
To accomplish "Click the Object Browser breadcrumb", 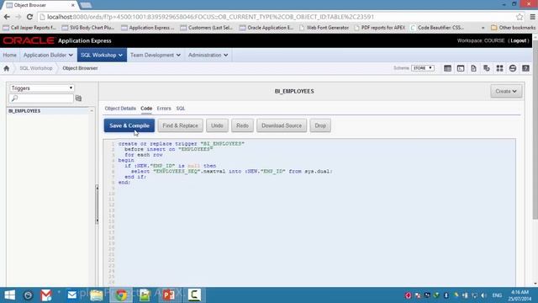I will point(80,68).
